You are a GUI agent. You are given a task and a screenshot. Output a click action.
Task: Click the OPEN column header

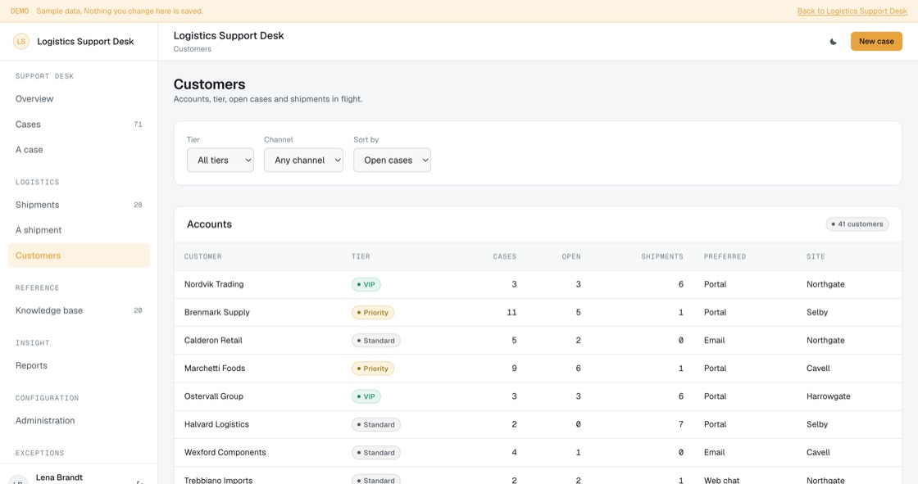(571, 257)
